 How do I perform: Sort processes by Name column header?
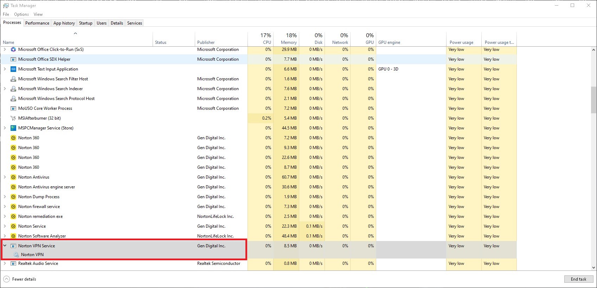[77, 39]
